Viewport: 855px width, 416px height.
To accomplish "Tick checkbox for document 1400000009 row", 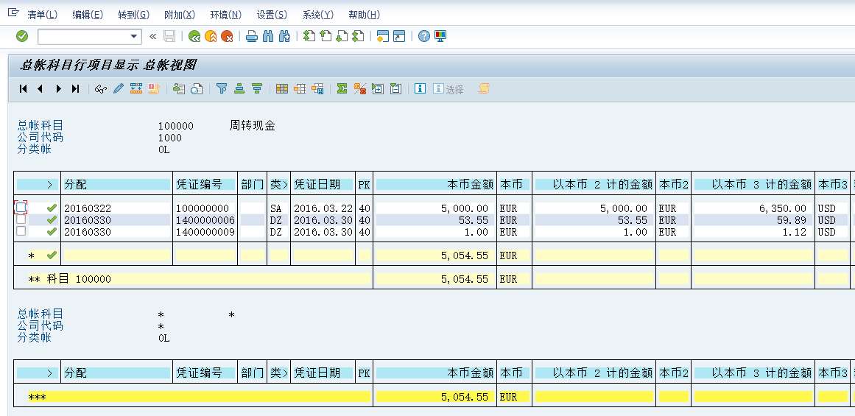I will tap(21, 231).
